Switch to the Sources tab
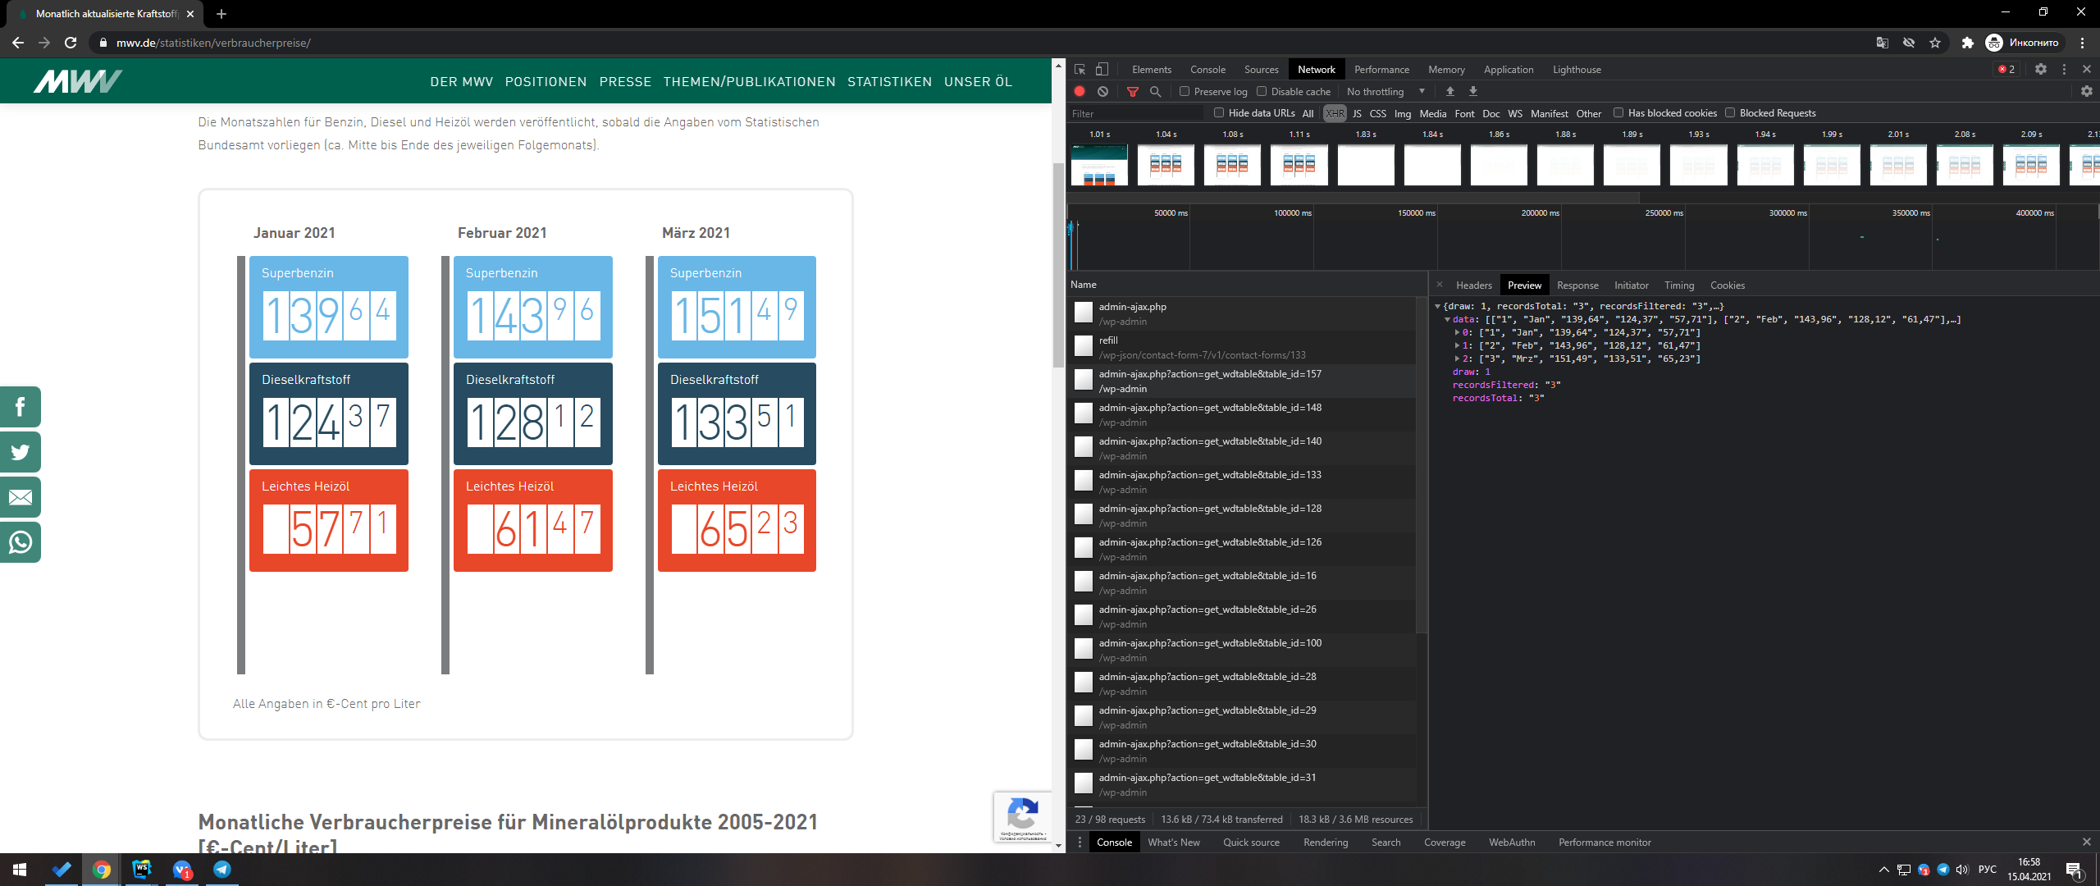Screen dimensions: 2100x886 click(1261, 70)
